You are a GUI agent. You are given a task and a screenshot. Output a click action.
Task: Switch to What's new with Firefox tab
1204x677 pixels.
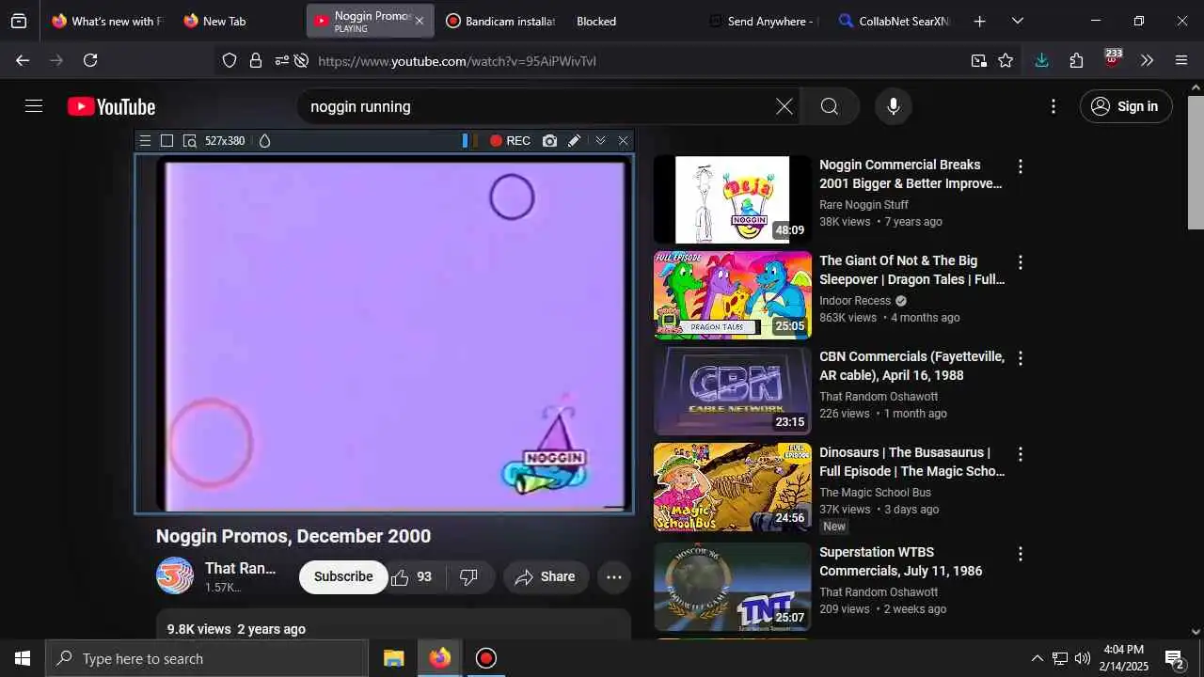click(x=106, y=21)
